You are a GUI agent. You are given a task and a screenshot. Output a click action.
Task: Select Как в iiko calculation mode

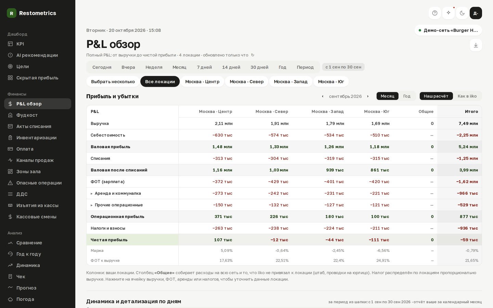click(467, 96)
